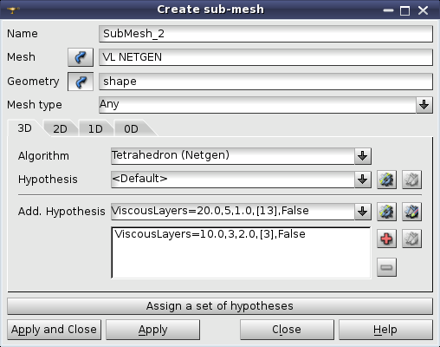Click the Geometry selection arrow button
440x347 pixels.
click(81, 82)
